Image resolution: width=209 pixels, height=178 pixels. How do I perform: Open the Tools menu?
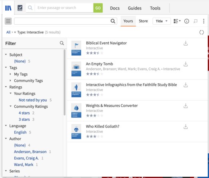click(155, 8)
